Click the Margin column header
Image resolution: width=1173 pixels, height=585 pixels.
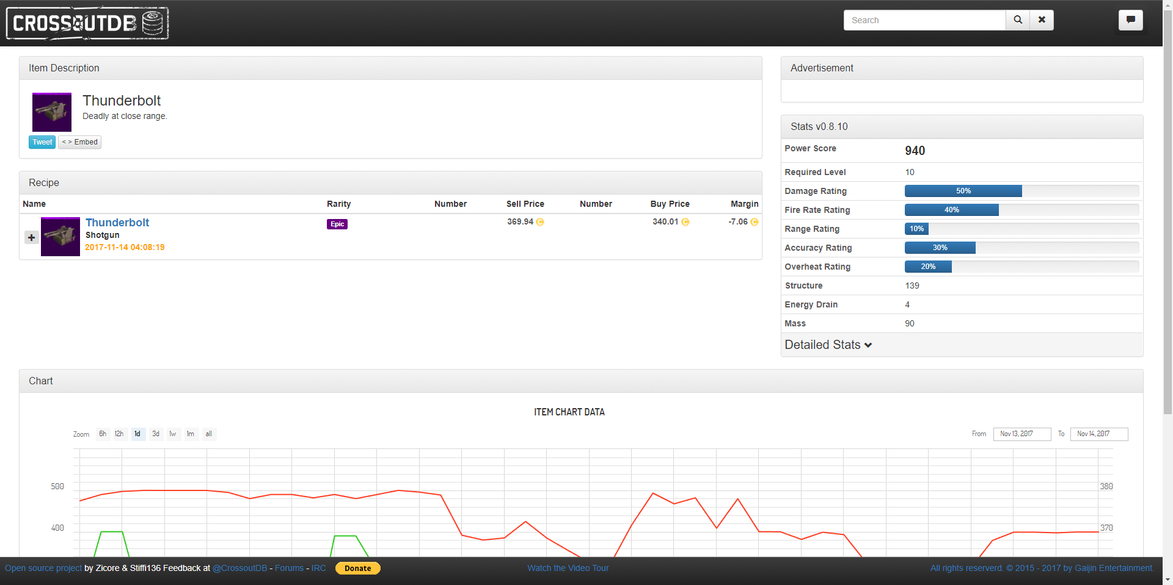[745, 204]
